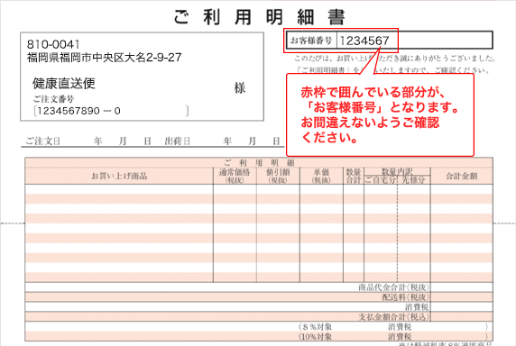This screenshot has width=516, height=346.
Task: Click the ご利用明細 table heading
Action: tap(259, 163)
